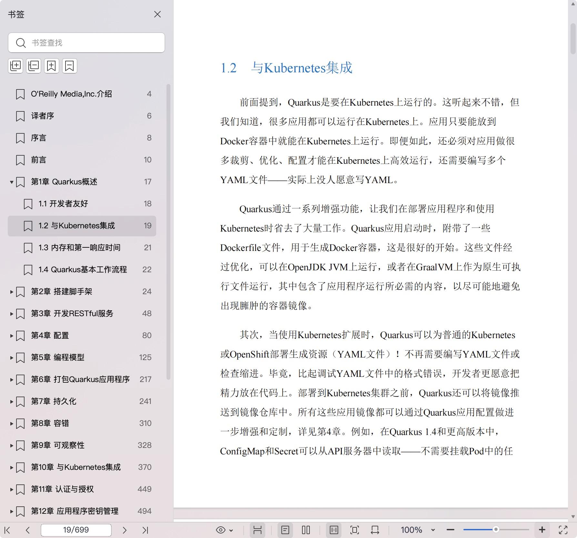Select 1.2 与Kubernetes集成 bookmark

coord(82,226)
